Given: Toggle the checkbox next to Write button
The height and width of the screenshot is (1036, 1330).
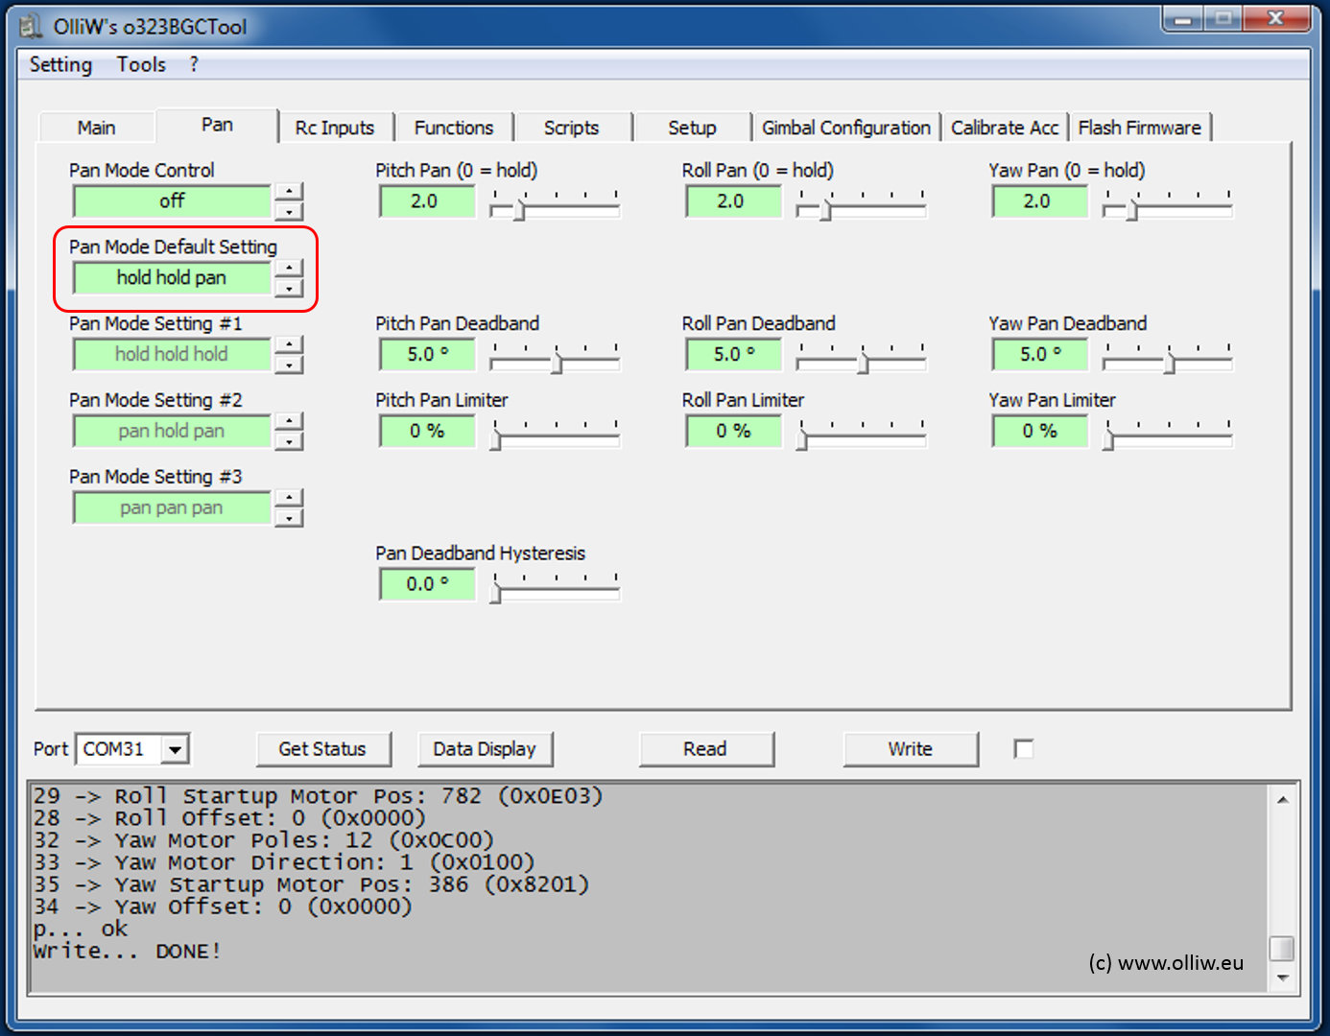Looking at the screenshot, I should [1024, 749].
